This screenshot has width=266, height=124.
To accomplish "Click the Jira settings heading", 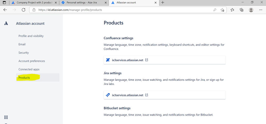I will tap(113, 73).
